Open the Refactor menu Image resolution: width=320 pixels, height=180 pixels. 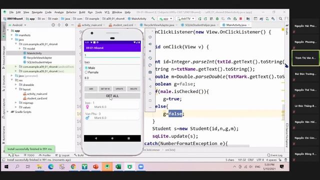coord(71,12)
